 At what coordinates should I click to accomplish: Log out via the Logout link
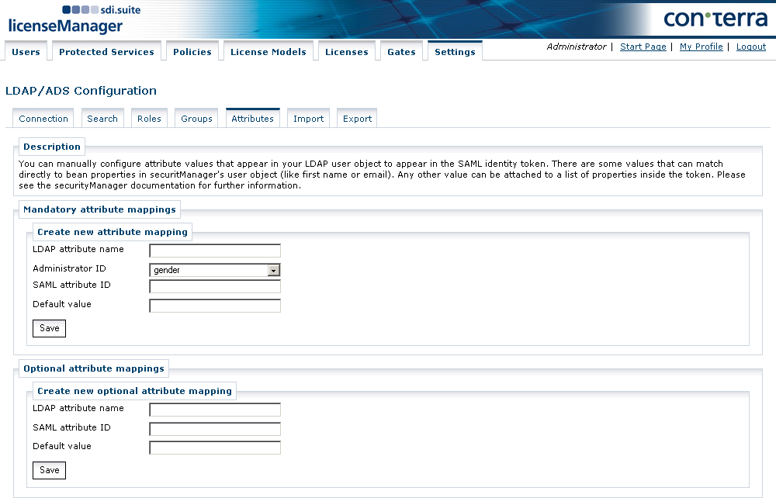pos(750,47)
